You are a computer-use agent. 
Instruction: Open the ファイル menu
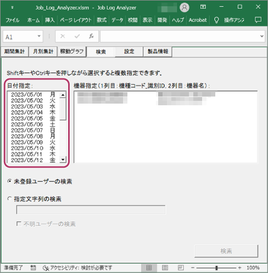click(13, 20)
